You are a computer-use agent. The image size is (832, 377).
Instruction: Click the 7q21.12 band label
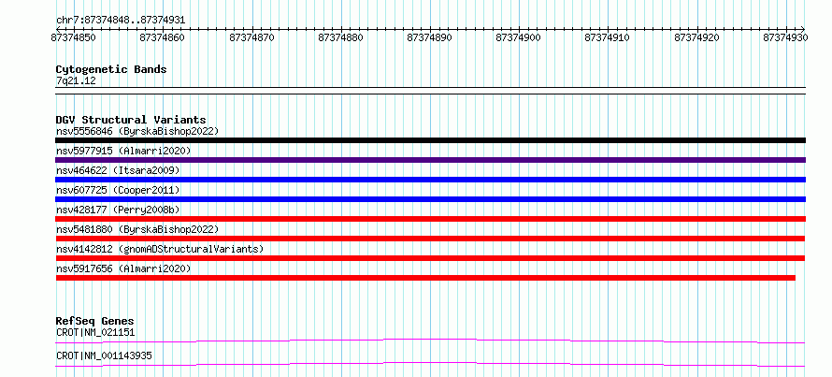pyautogui.click(x=76, y=81)
